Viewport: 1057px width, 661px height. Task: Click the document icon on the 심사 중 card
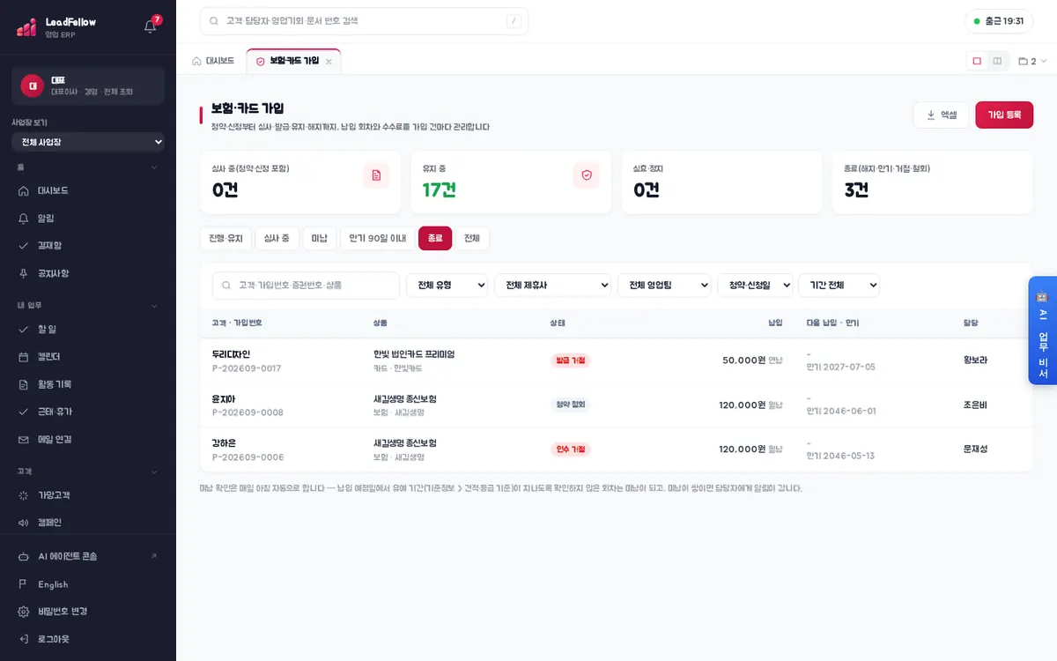[x=376, y=175]
